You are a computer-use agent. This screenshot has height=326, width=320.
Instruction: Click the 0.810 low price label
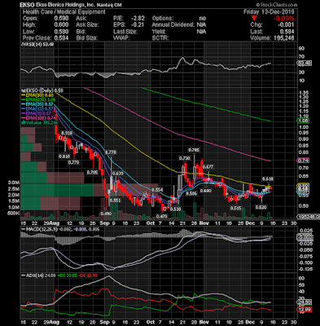click(x=64, y=156)
